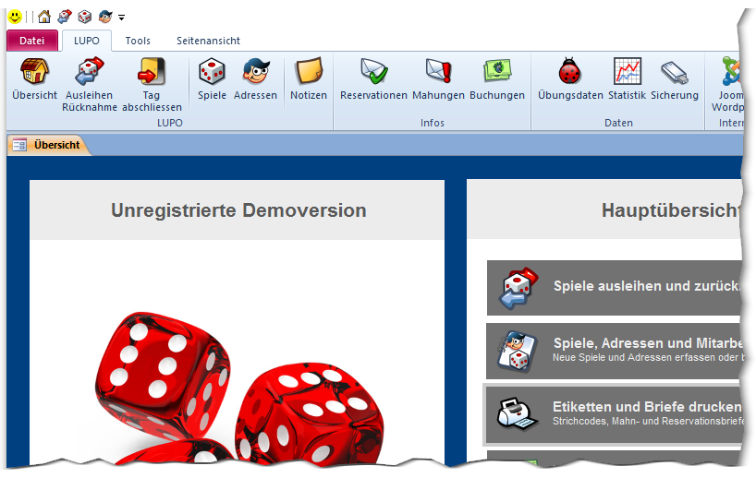Click the Daten group label
Image resolution: width=756 pixels, height=478 pixels.
click(x=618, y=123)
